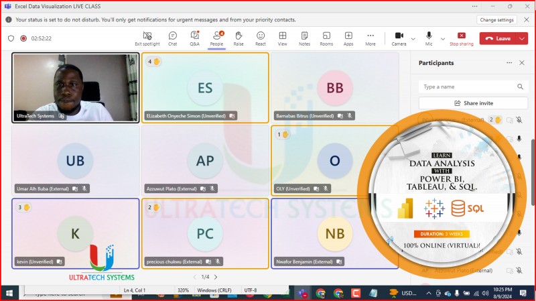Open the Q&A panel
536x301 pixels.
(194, 38)
